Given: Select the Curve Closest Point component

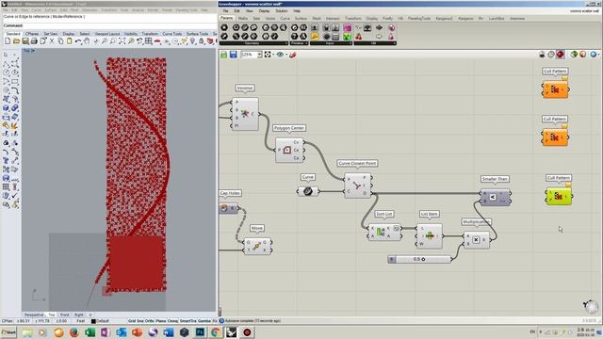Looking at the screenshot, I should point(358,186).
